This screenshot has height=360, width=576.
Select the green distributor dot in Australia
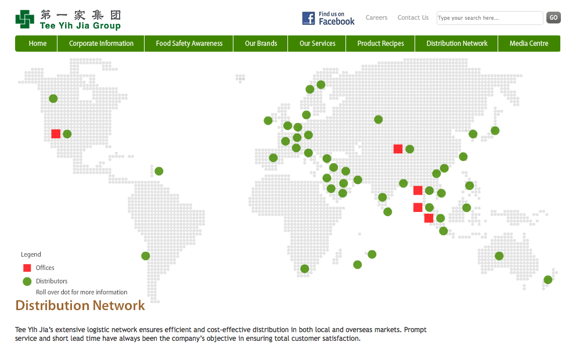[x=499, y=256]
